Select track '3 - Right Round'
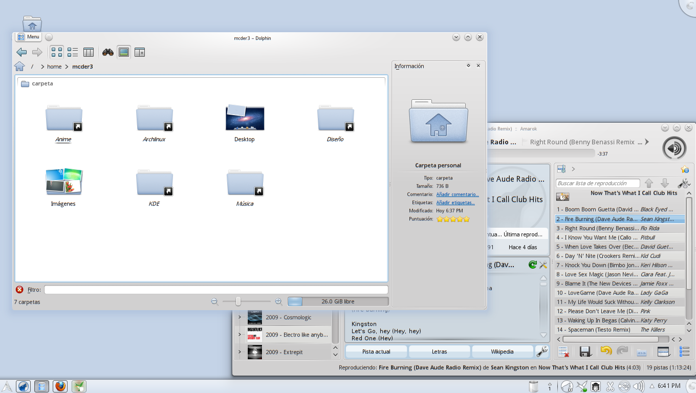Image resolution: width=696 pixels, height=393 pixels. pos(620,228)
